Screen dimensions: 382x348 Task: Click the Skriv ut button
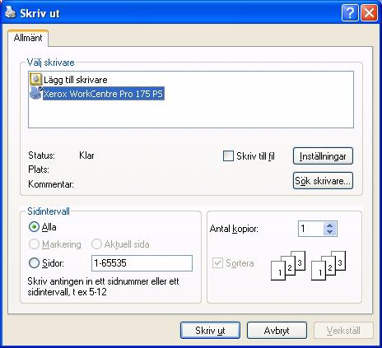pyautogui.click(x=210, y=330)
